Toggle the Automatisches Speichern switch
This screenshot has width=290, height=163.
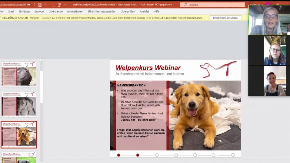(31, 5)
